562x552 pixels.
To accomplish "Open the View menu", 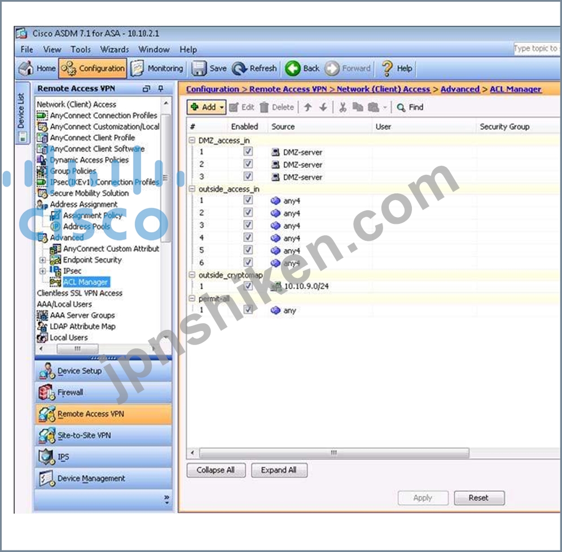I will 52,50.
